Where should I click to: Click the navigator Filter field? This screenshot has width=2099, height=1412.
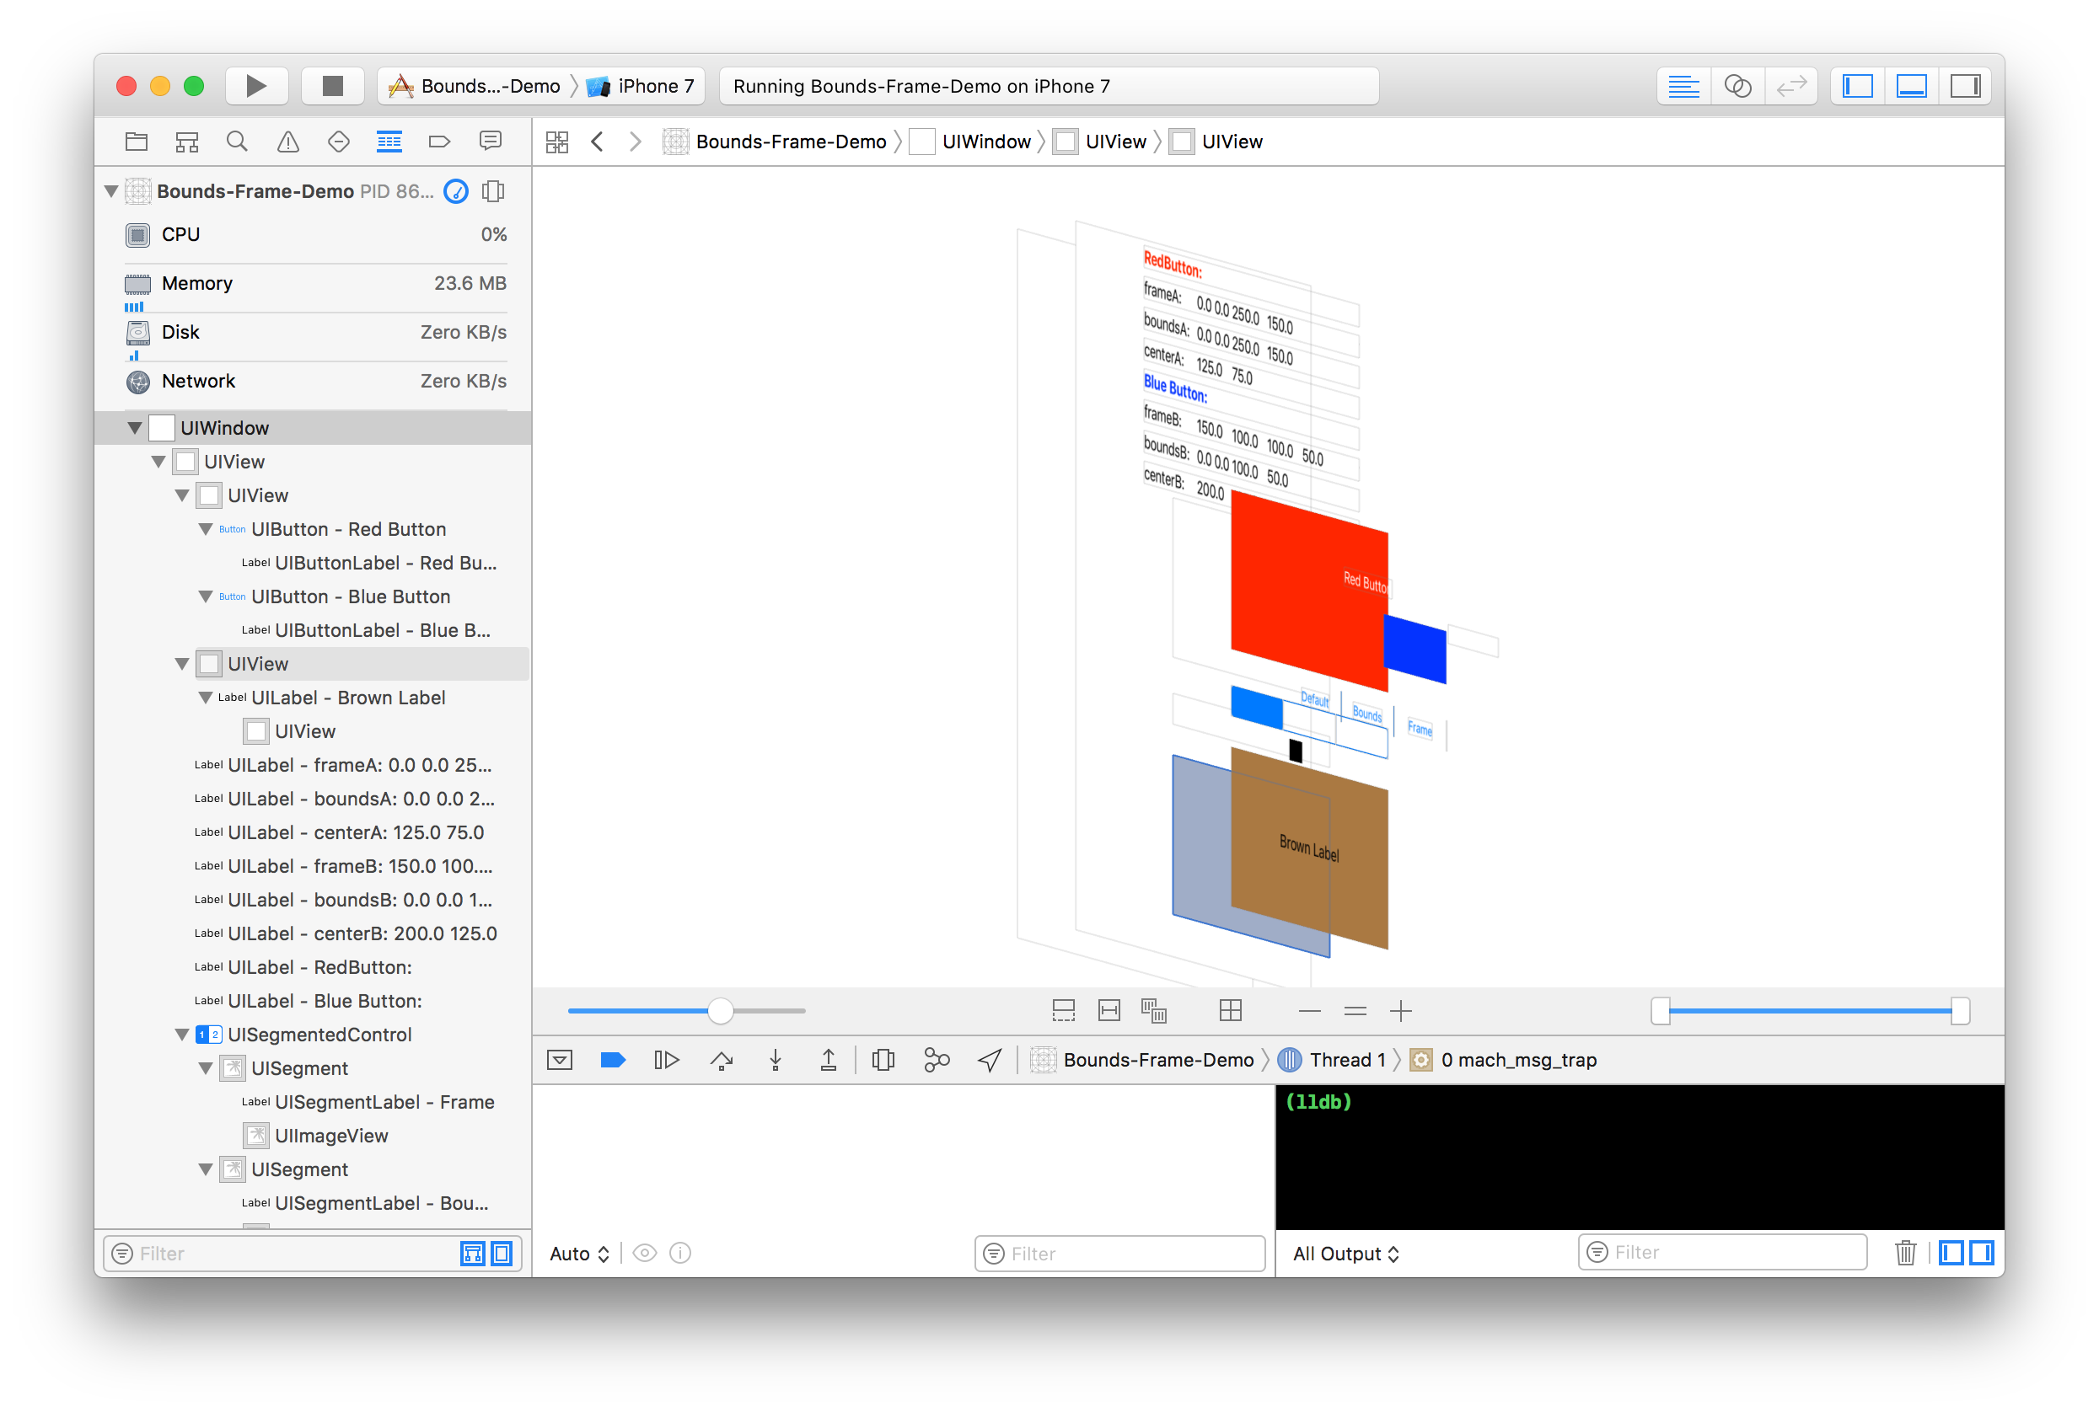click(313, 1253)
